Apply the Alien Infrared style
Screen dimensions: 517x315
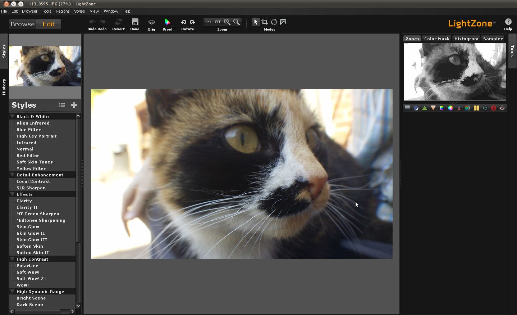pos(33,123)
